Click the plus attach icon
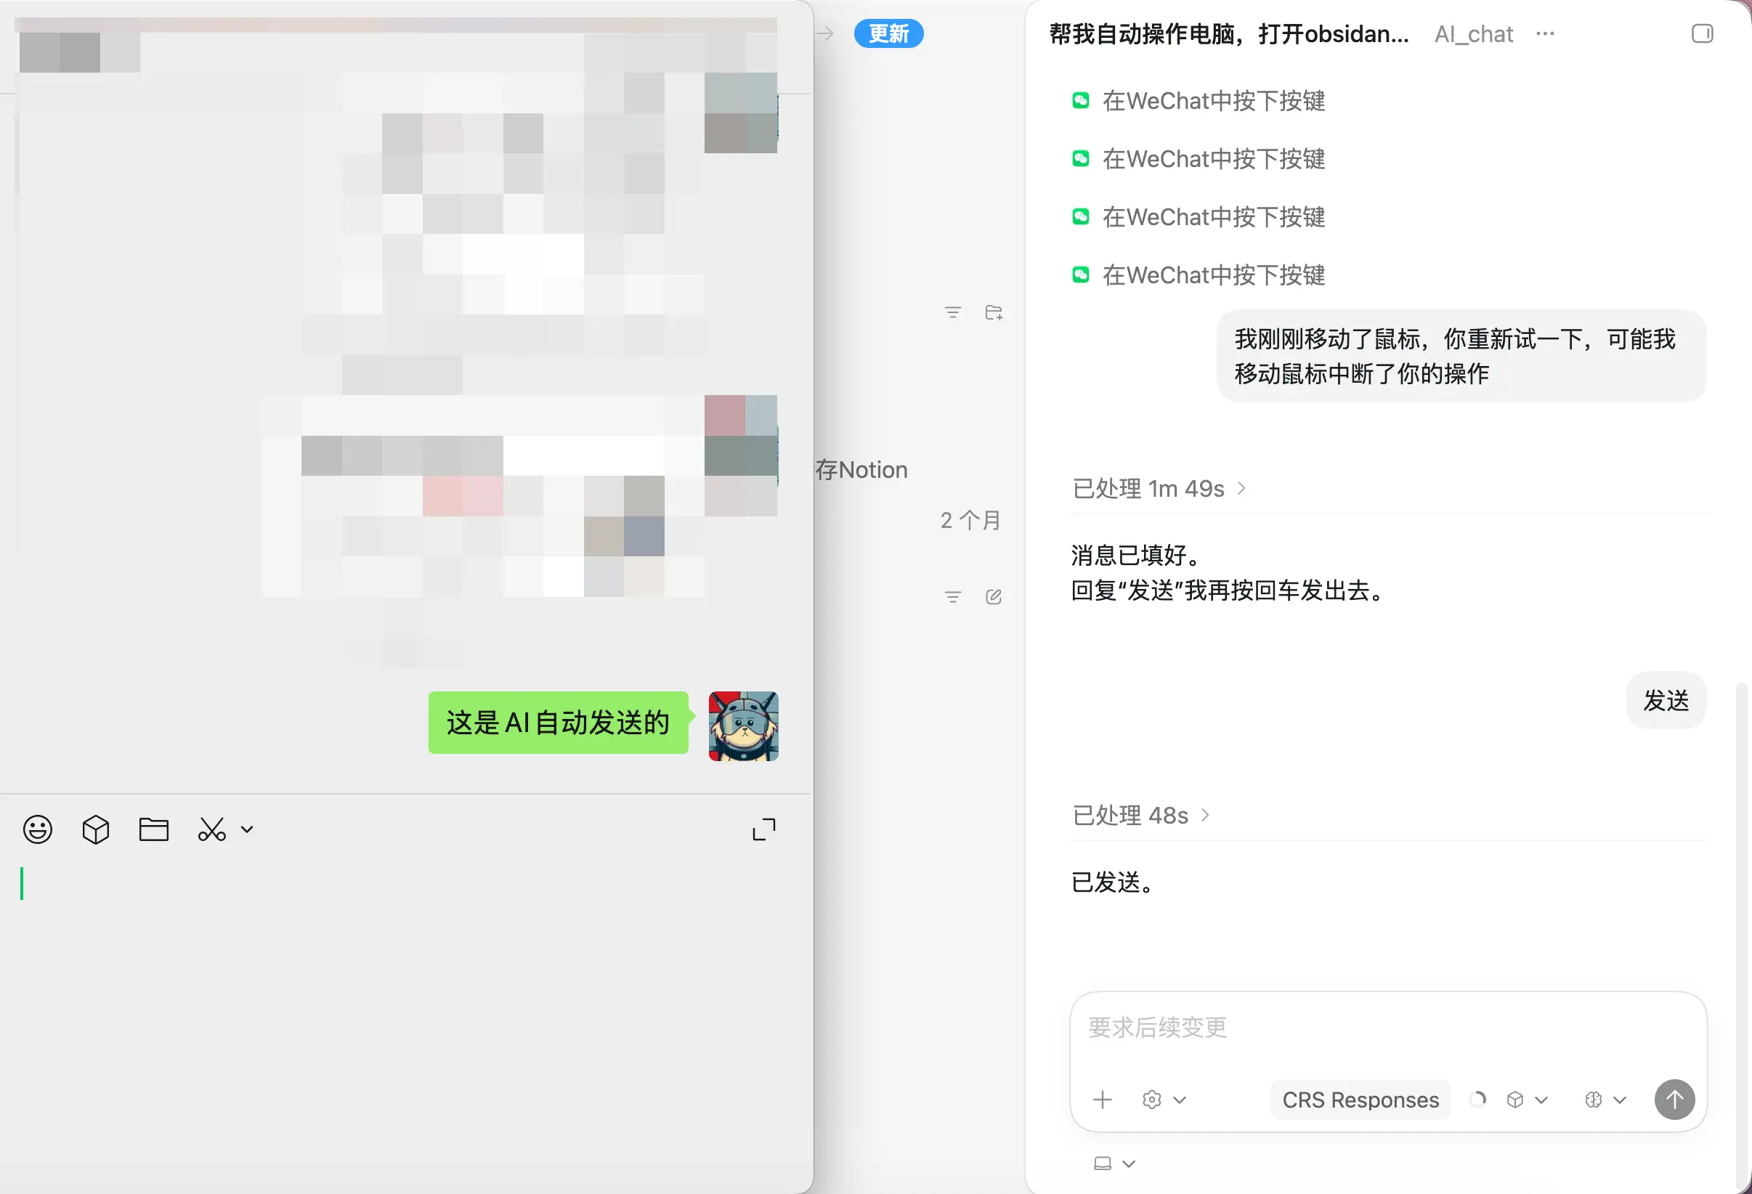This screenshot has height=1194, width=1752. (1102, 1100)
